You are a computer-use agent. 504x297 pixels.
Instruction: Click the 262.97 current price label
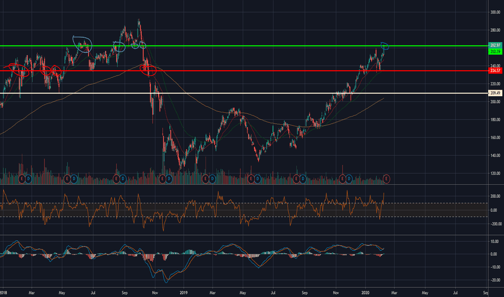click(x=495, y=45)
